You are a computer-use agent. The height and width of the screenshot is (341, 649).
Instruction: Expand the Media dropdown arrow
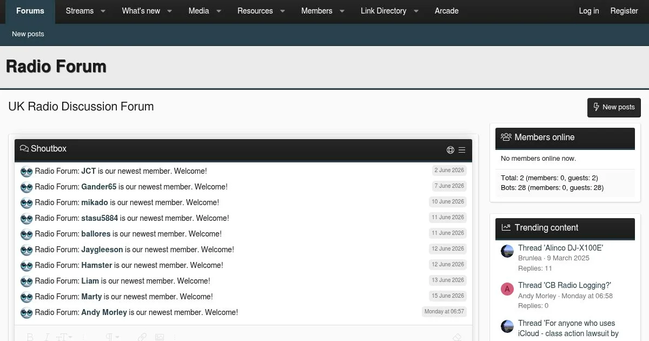point(219,11)
